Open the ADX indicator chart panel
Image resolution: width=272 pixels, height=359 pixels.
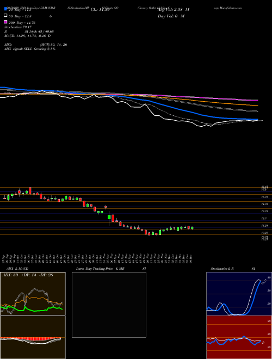(x=33, y=294)
